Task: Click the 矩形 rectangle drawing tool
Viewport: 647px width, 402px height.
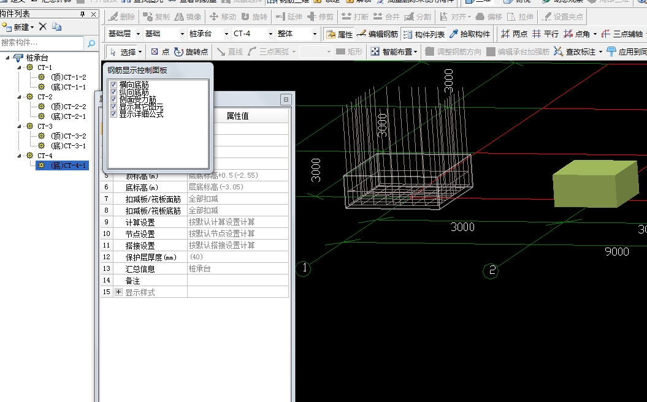Action: 349,51
